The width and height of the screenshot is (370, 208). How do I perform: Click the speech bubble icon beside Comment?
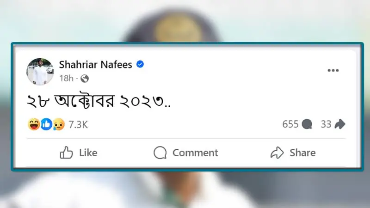point(160,153)
